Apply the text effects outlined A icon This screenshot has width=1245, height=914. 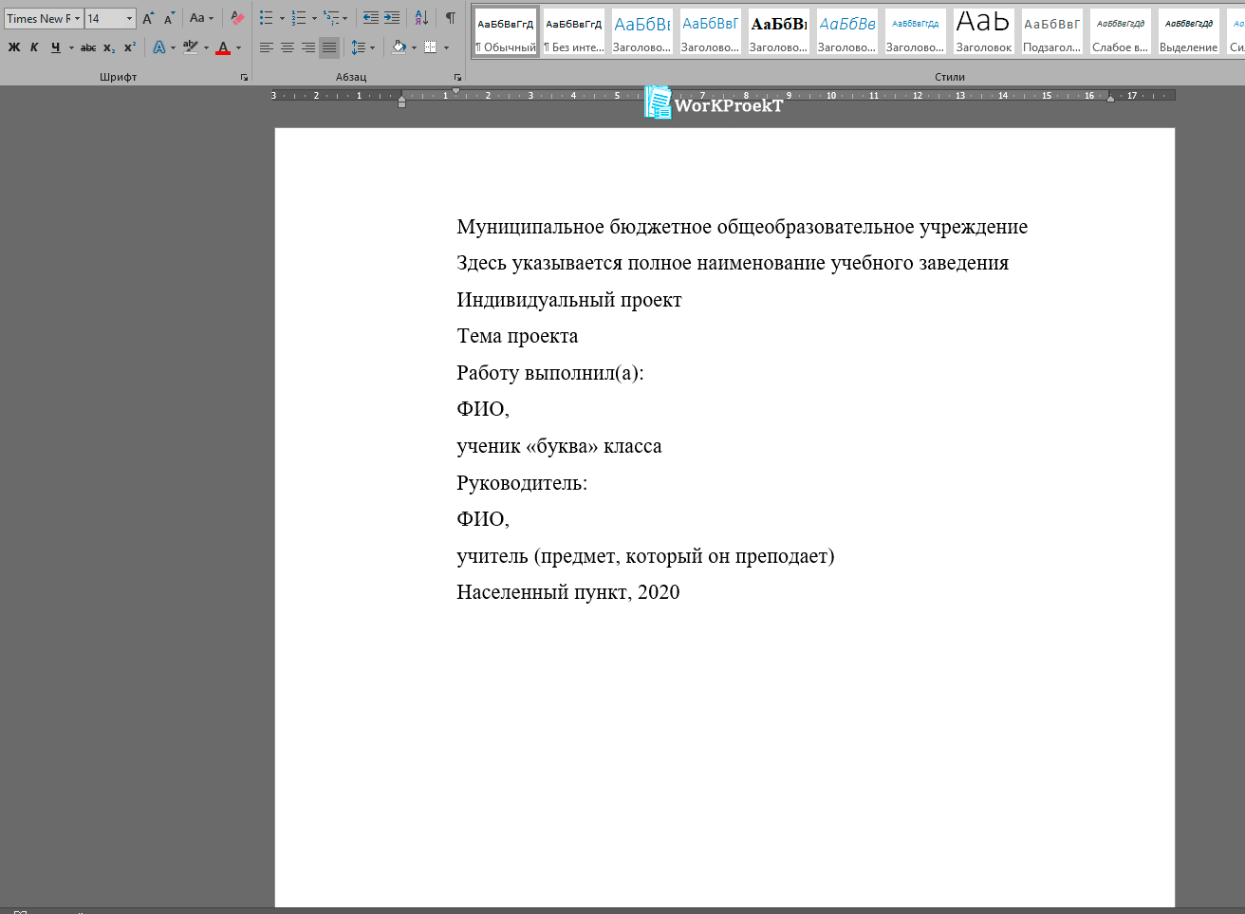click(x=159, y=47)
